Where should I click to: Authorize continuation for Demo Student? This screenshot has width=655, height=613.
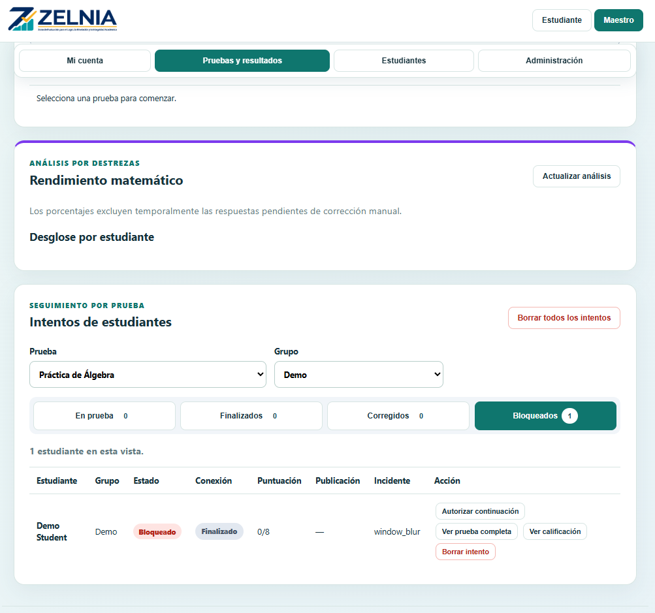coord(480,511)
